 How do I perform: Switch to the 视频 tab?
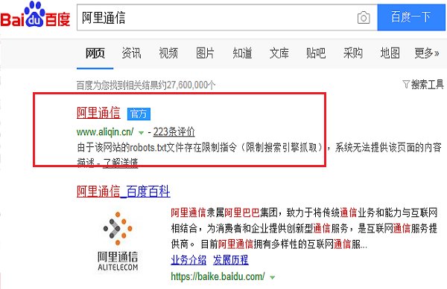tap(168, 53)
